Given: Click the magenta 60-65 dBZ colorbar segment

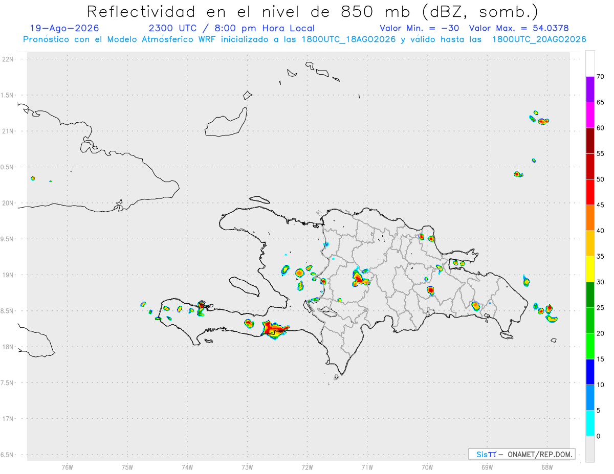Looking at the screenshot, I should click(x=590, y=115).
